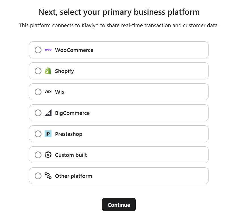
Task: Click the Shopify shopping bag icon
Action: pos(48,71)
